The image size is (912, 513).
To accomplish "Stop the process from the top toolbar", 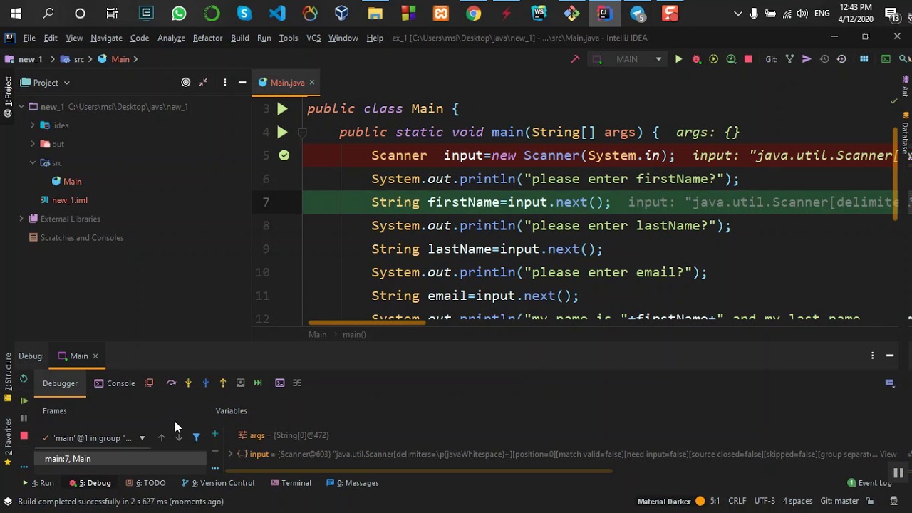I will (x=748, y=59).
